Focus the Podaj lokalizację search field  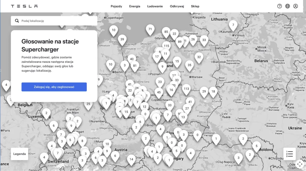point(54,21)
